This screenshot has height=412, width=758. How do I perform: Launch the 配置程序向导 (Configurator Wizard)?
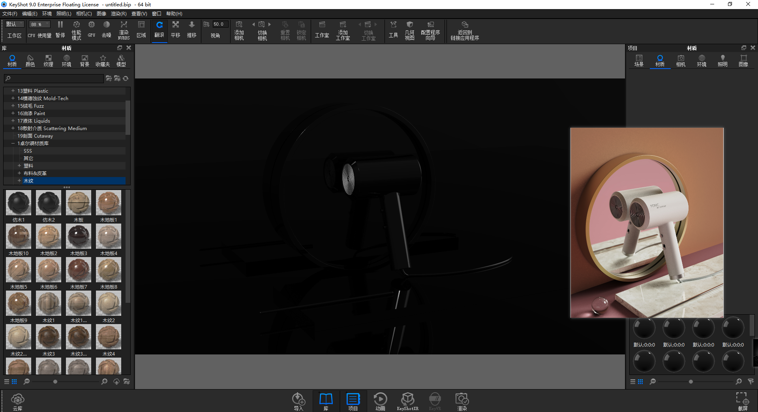pos(430,30)
